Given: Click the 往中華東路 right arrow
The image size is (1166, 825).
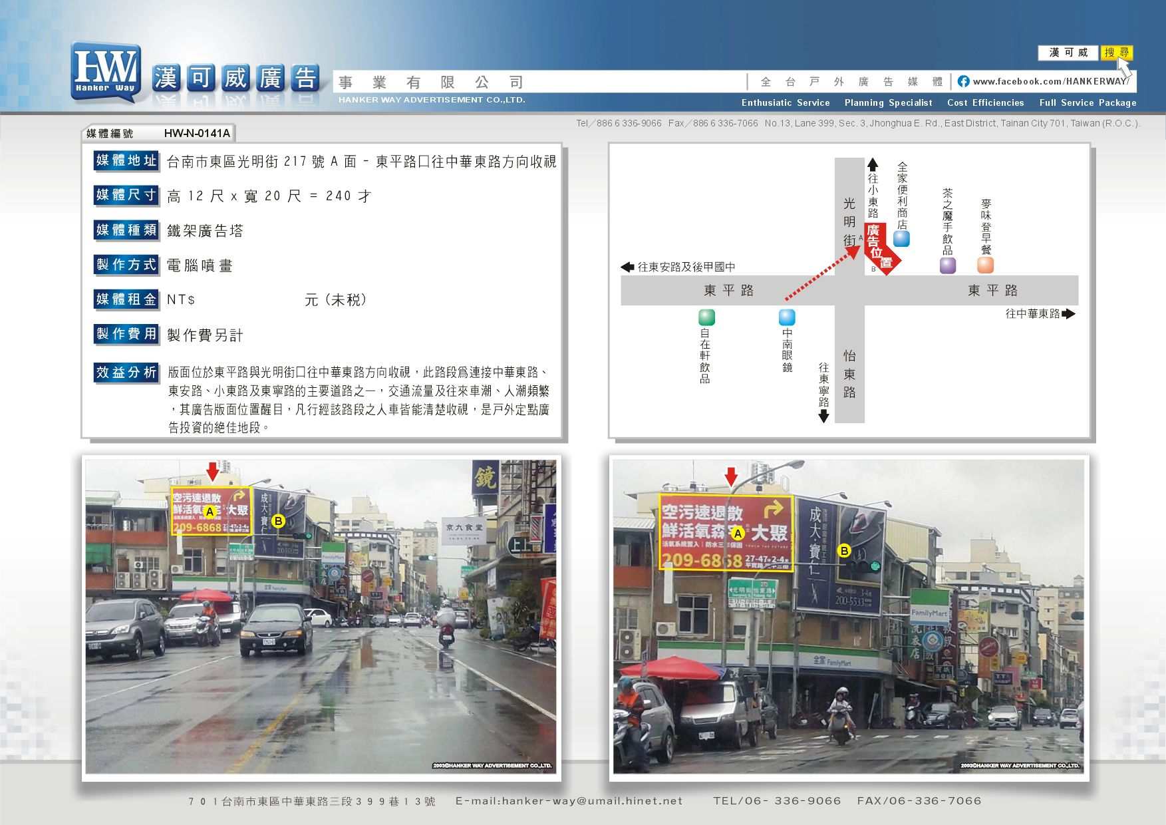Looking at the screenshot, I should [1068, 313].
